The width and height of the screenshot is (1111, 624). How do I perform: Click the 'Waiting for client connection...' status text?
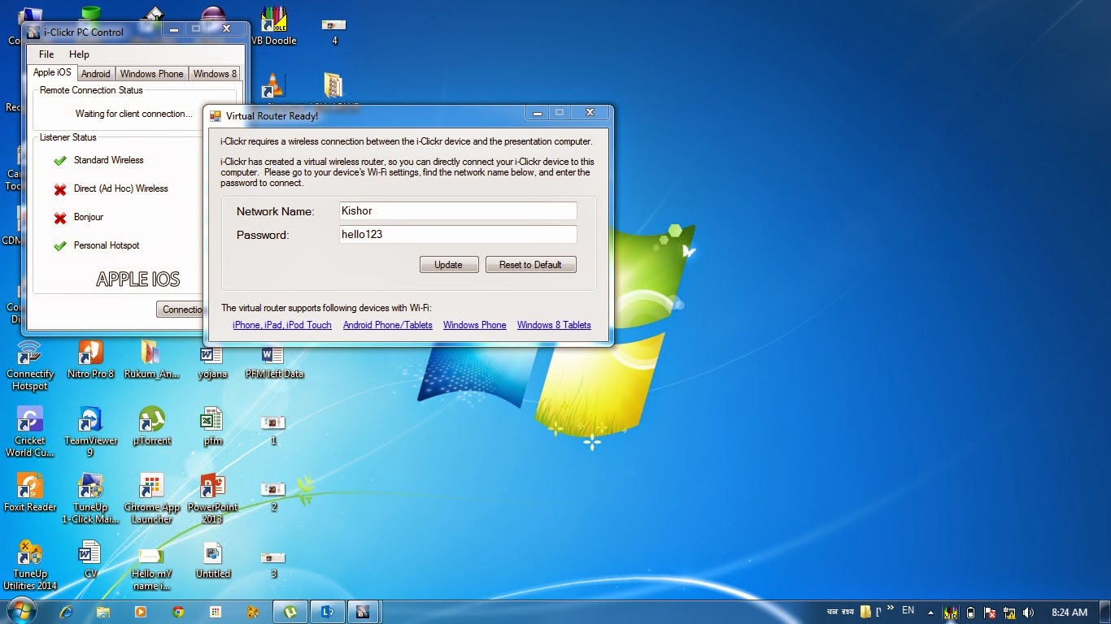[134, 114]
